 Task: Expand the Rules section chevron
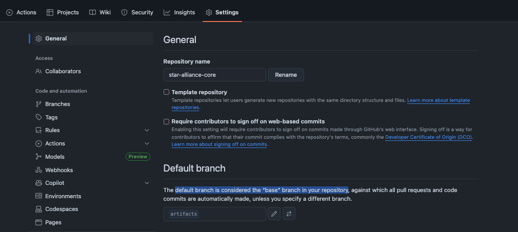(x=147, y=131)
